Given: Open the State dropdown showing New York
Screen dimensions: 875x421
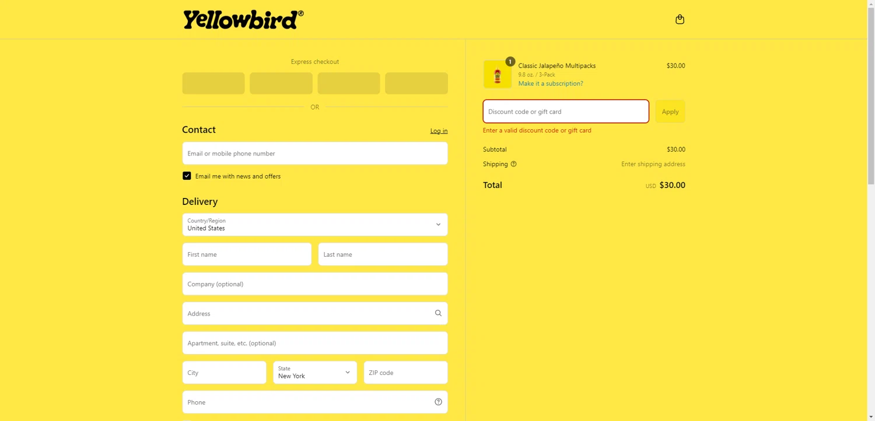Looking at the screenshot, I should tap(315, 373).
